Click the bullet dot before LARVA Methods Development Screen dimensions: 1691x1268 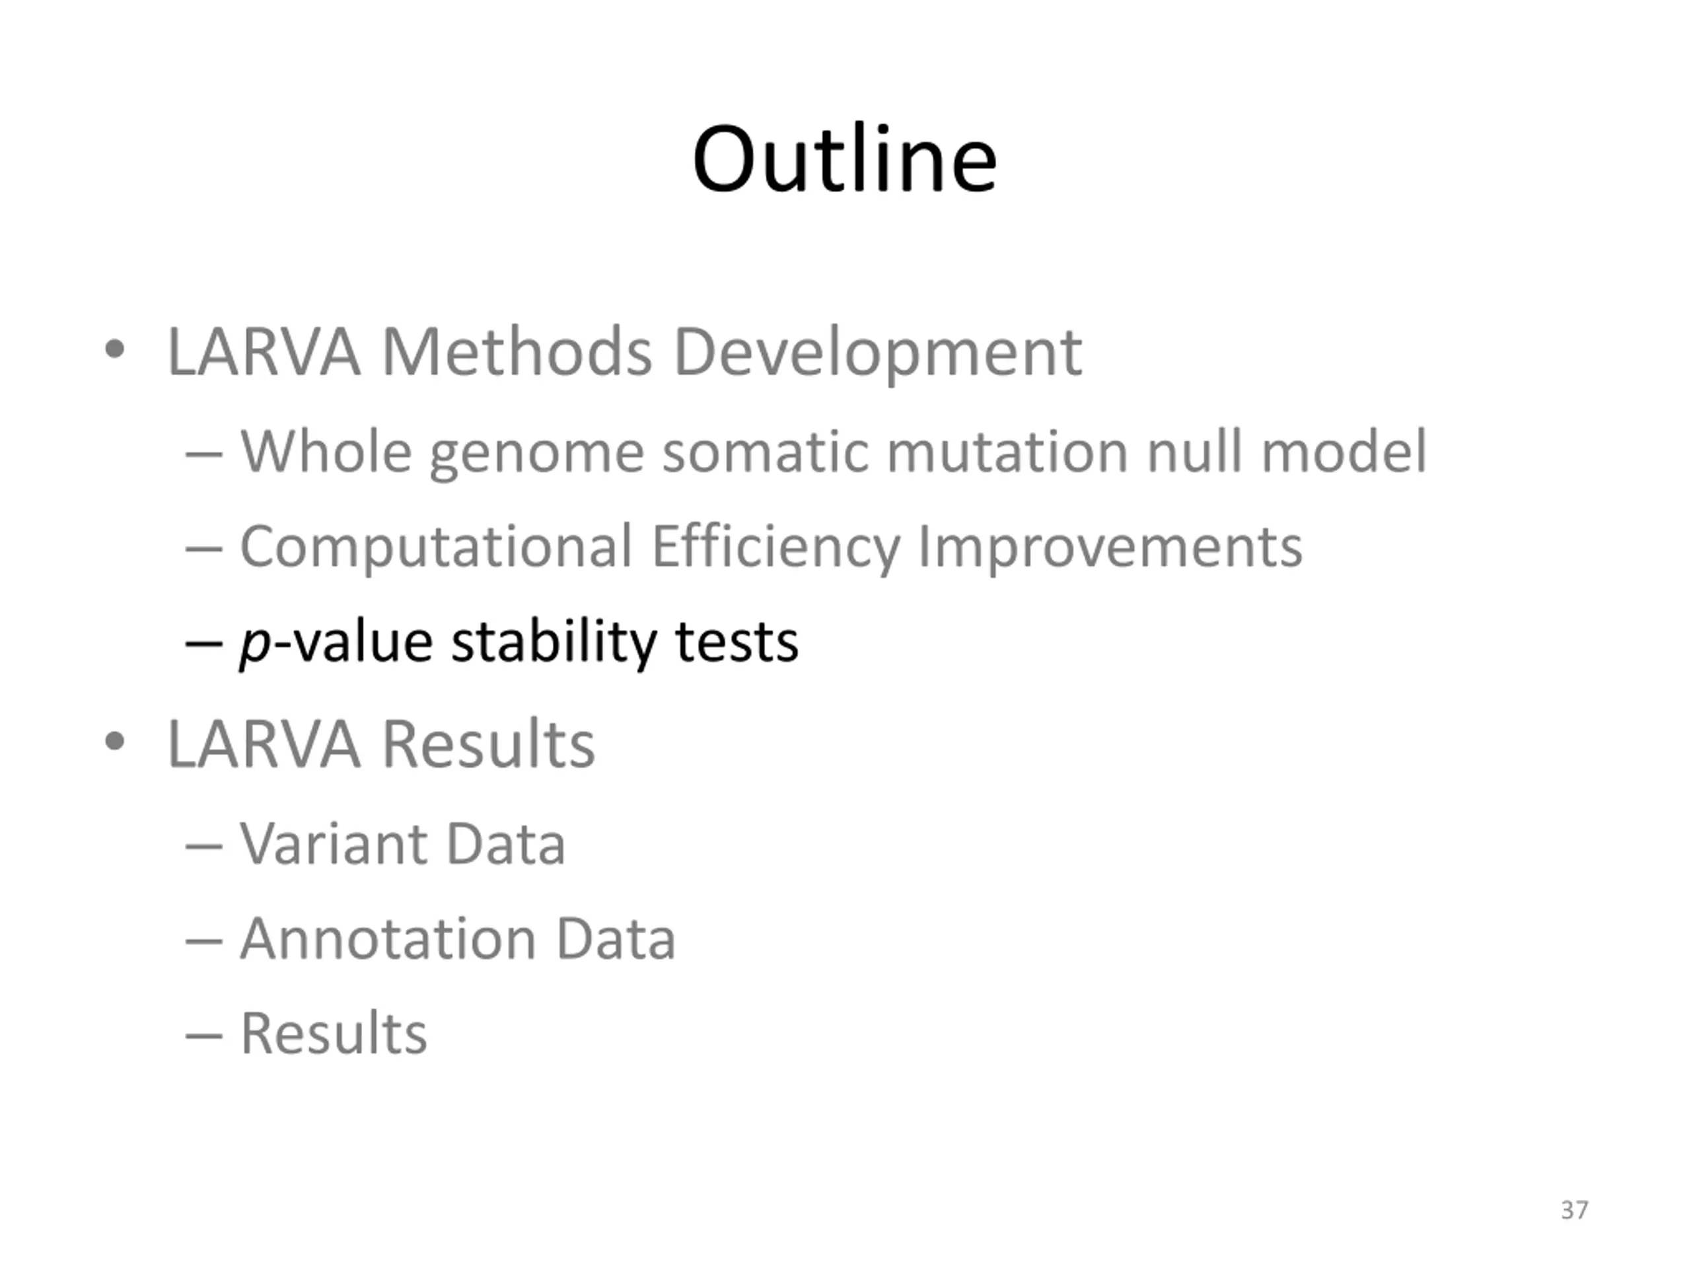coord(115,350)
